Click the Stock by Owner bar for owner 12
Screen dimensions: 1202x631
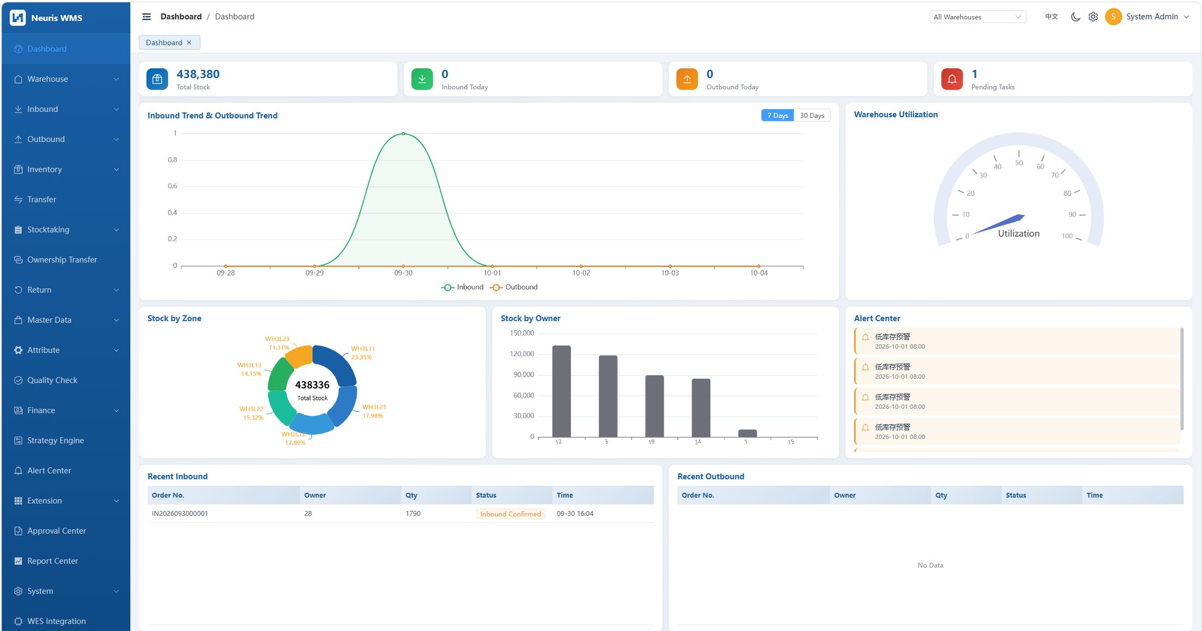point(562,391)
